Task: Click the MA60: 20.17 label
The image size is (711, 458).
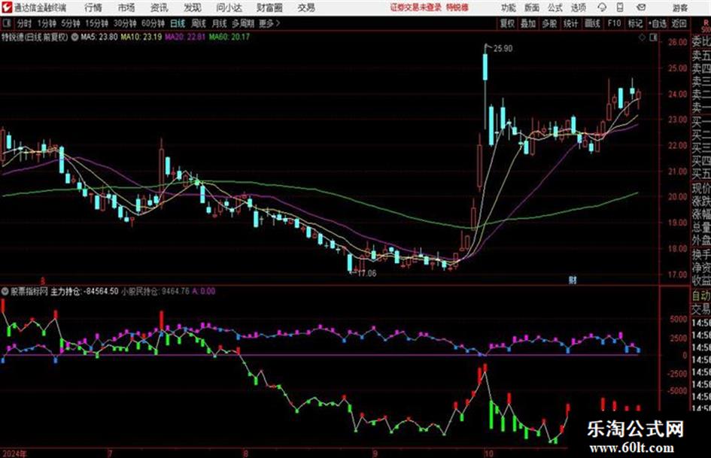Action: [x=229, y=37]
